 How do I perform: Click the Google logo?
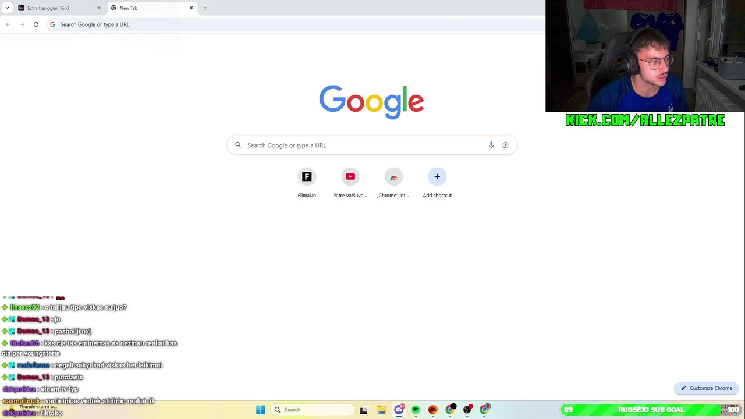click(371, 102)
